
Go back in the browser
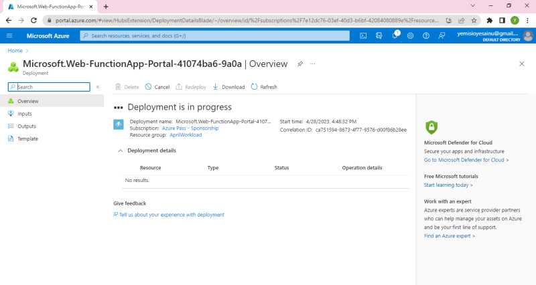click(x=9, y=21)
